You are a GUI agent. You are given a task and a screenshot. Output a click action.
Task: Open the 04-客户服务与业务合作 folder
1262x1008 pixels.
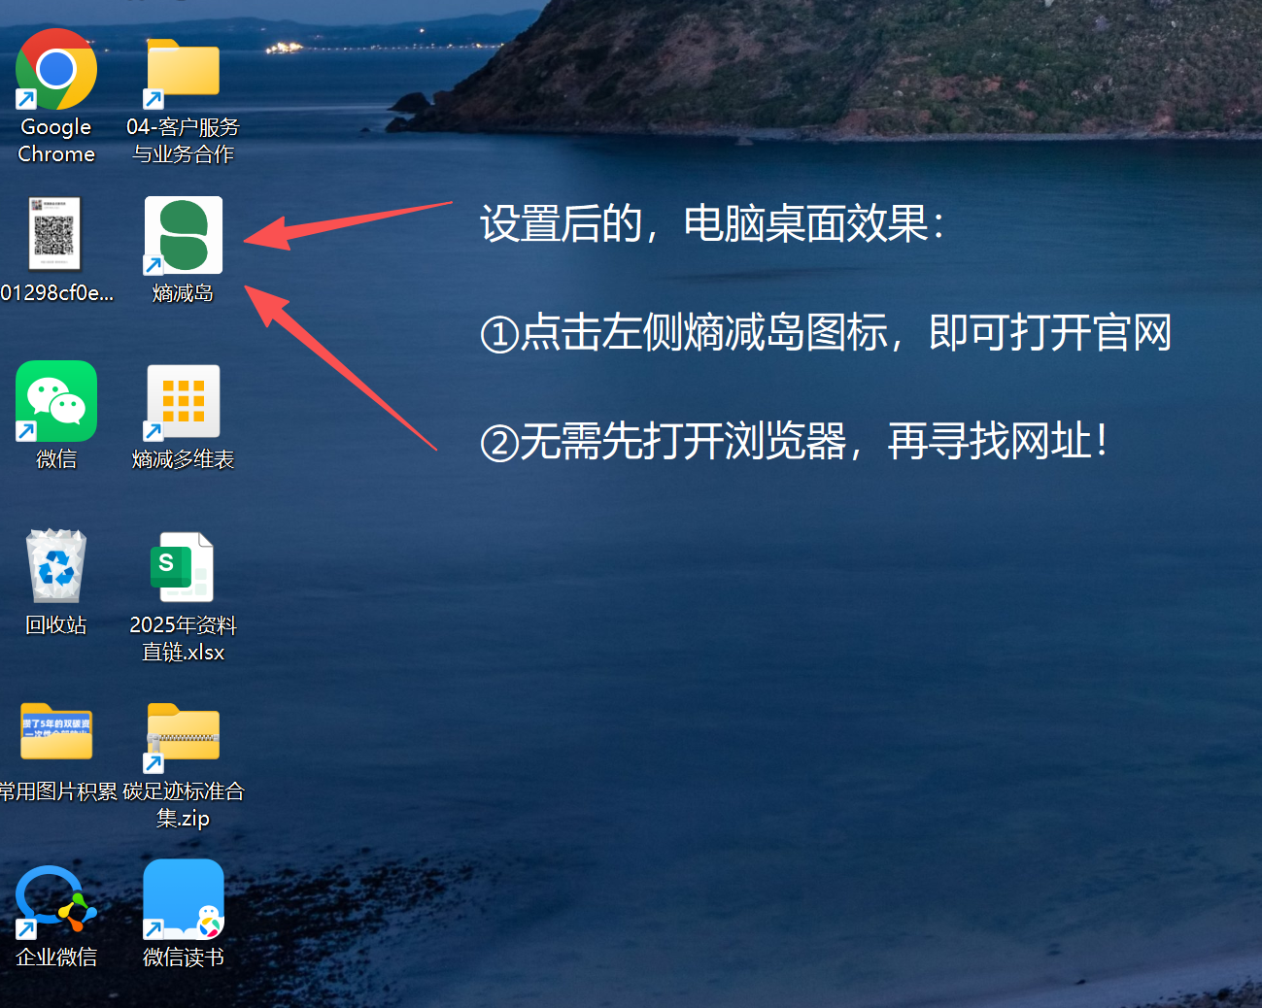click(183, 70)
